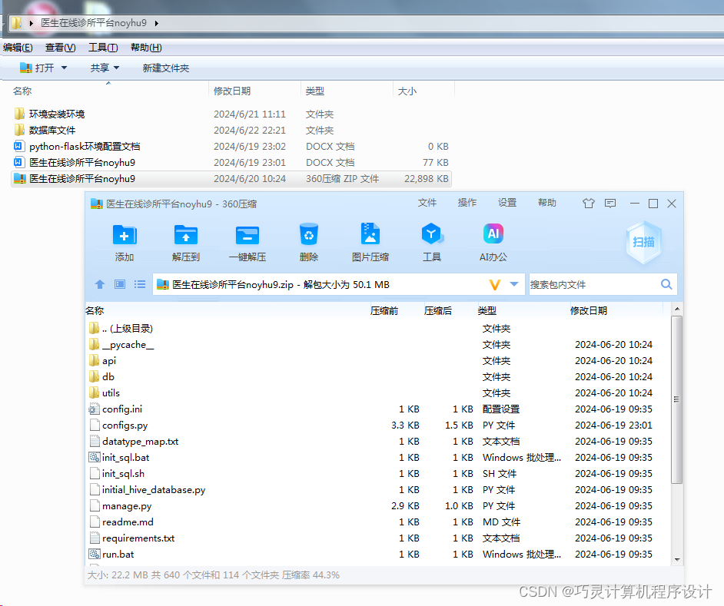Screen dimensions: 724x606
Task: Open the 查看 (View) menu in Explorer
Action: 60,47
